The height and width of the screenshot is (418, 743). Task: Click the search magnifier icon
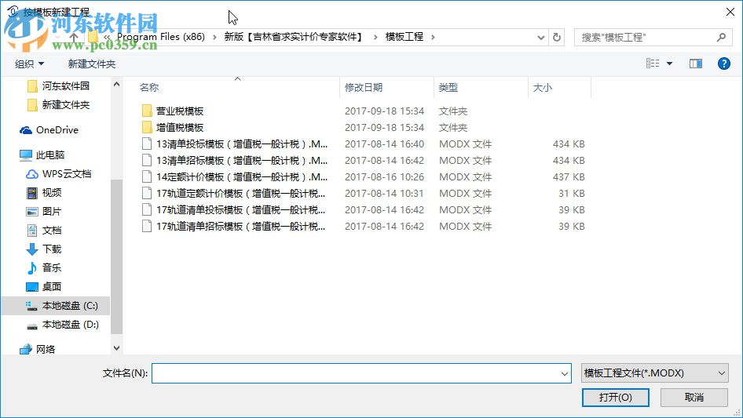721,37
